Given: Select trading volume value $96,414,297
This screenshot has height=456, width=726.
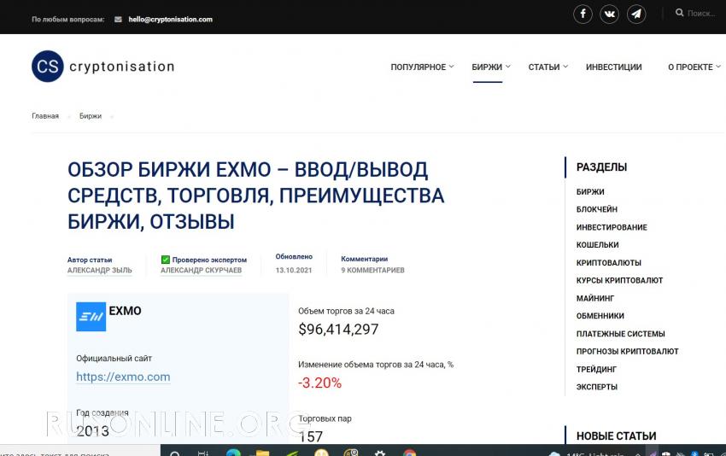Looking at the screenshot, I should (338, 329).
